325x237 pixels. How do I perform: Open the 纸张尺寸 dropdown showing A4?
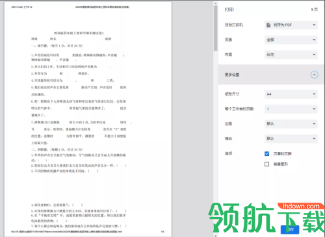(291, 94)
